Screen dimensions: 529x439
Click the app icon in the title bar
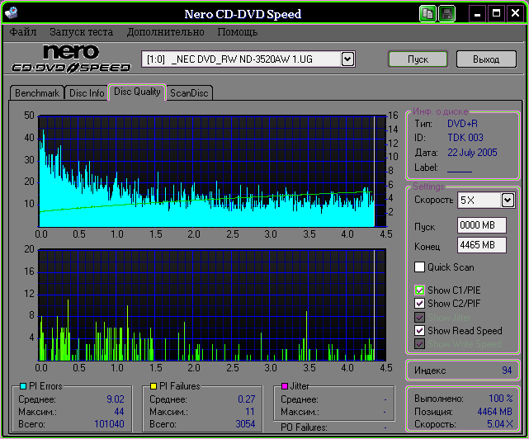10,14
